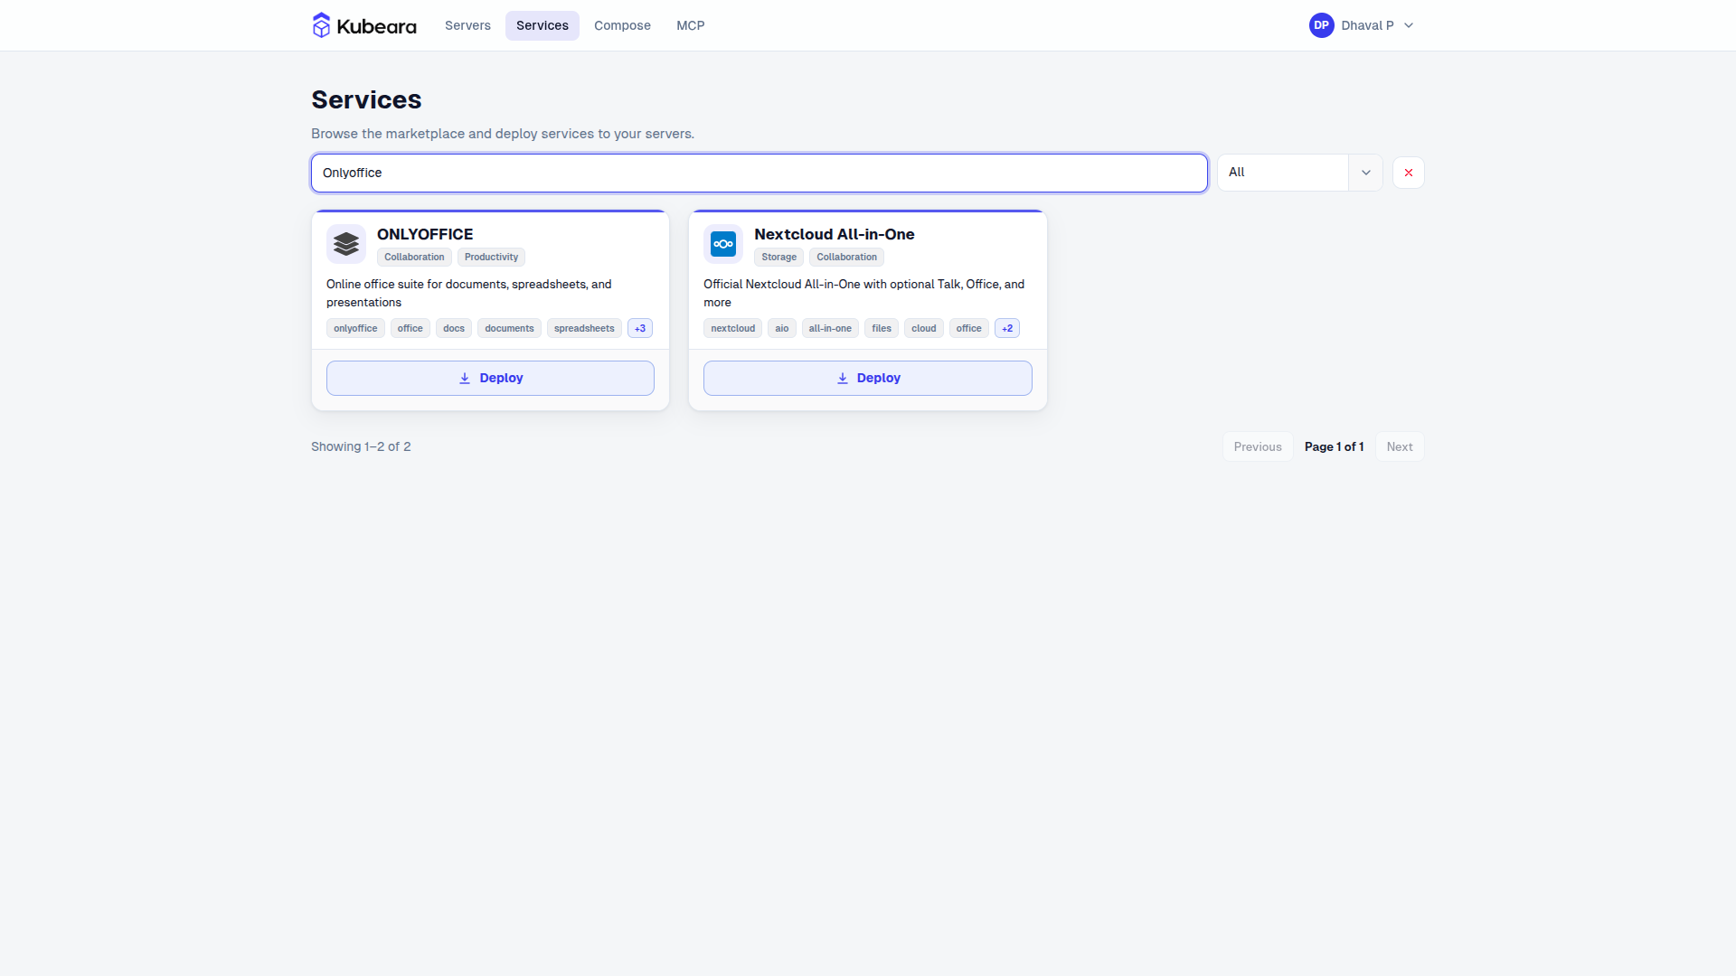Image resolution: width=1736 pixels, height=976 pixels.
Task: Click the Showing 1–2 of 2 text
Action: click(x=361, y=446)
